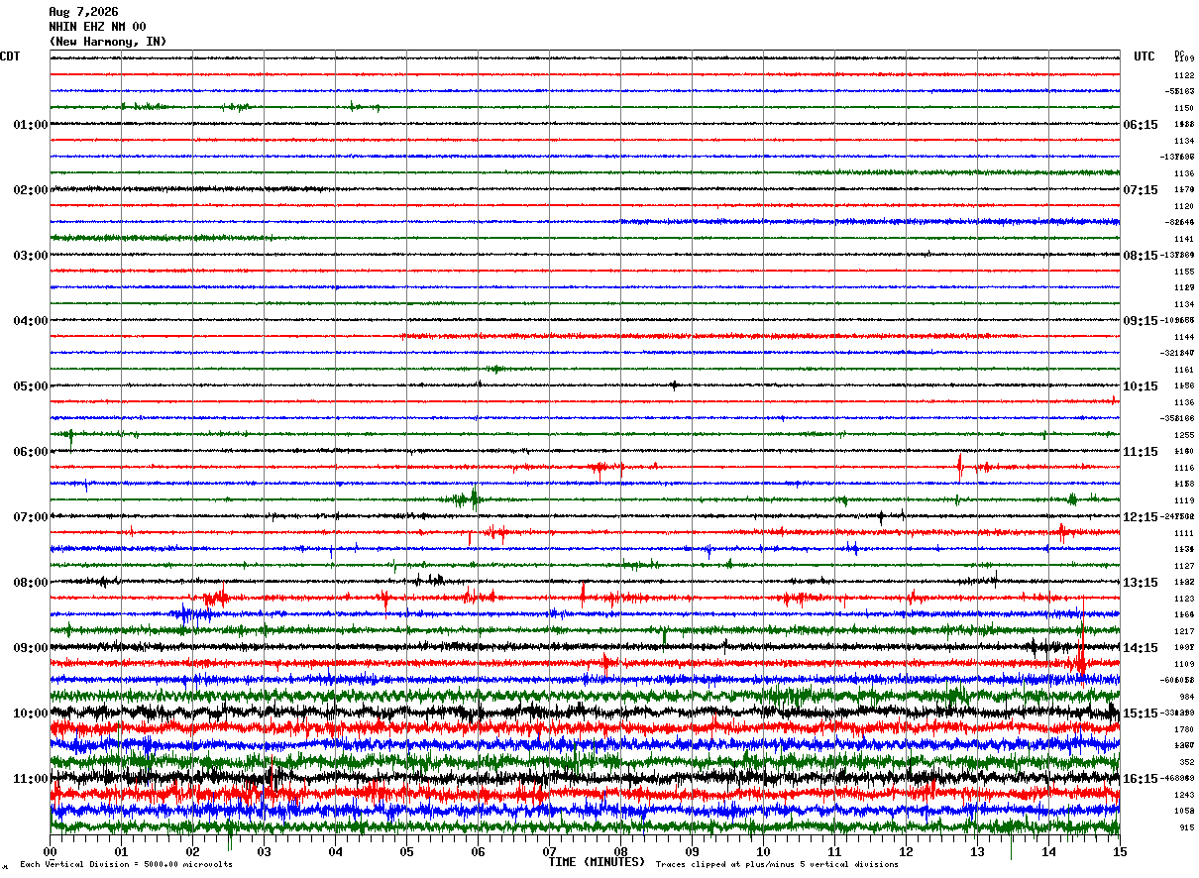Viewport: 1199px width, 878px height.
Task: Click the '03' minute tick on time axis
Action: pyautogui.click(x=265, y=851)
